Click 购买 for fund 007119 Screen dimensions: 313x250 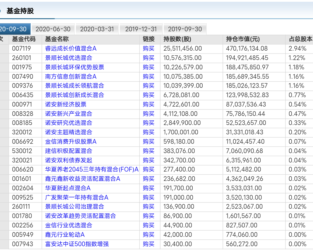tap(149, 49)
